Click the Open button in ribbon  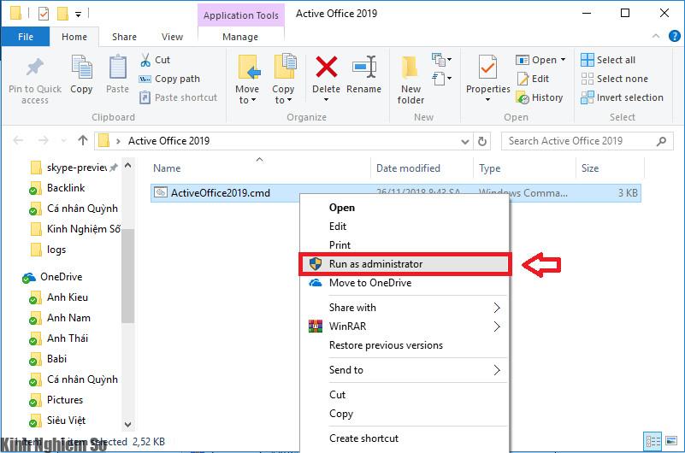click(536, 60)
